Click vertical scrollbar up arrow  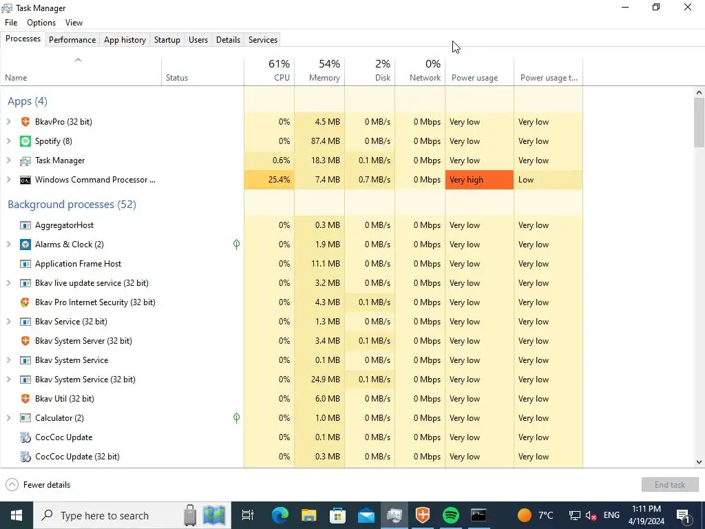(x=699, y=93)
